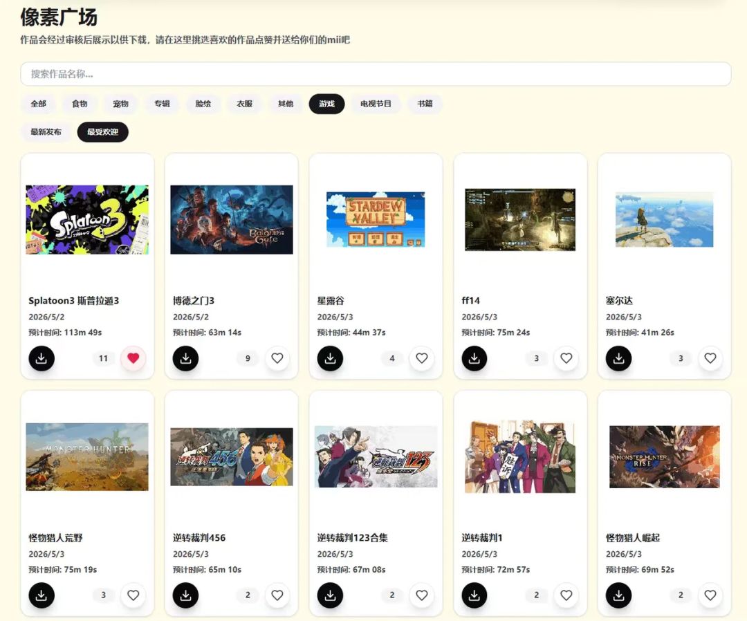The image size is (747, 621).
Task: Filter by 电视节目 category
Action: click(x=376, y=104)
